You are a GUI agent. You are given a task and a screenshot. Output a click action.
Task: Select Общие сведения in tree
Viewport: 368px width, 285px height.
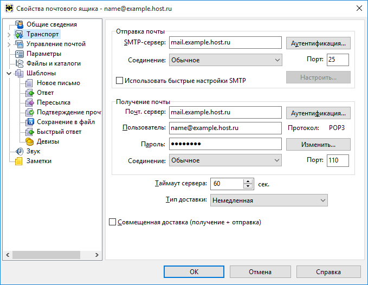(x=51, y=24)
